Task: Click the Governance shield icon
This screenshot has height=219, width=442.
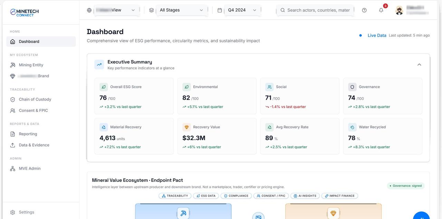Action: click(352, 87)
